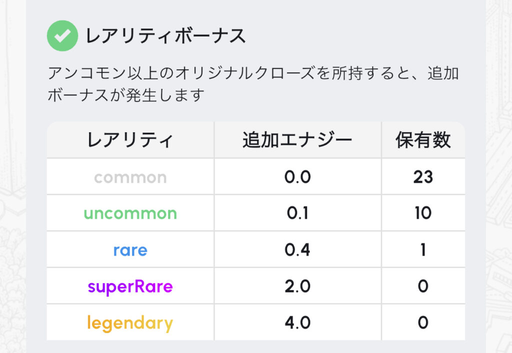Click the 0.4 energy value for rare
Image resolution: width=512 pixels, height=353 pixels.
click(297, 250)
